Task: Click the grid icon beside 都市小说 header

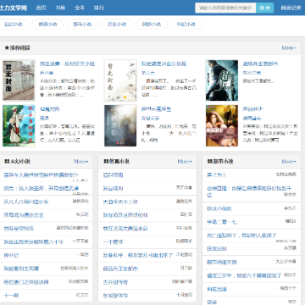Action: tap(210, 162)
